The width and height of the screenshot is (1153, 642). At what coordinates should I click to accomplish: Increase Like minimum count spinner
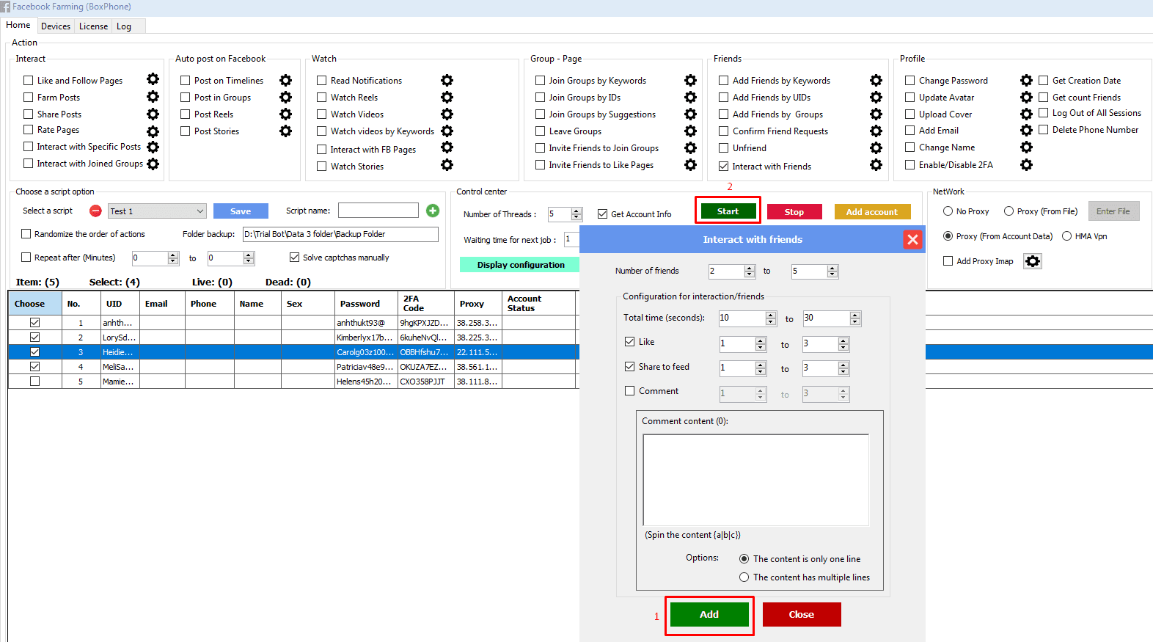761,340
